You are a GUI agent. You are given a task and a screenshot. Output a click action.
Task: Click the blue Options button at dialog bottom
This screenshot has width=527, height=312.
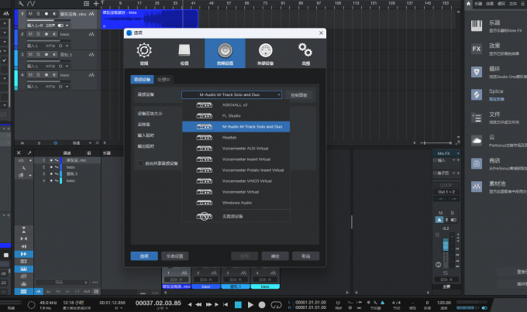[x=144, y=256]
